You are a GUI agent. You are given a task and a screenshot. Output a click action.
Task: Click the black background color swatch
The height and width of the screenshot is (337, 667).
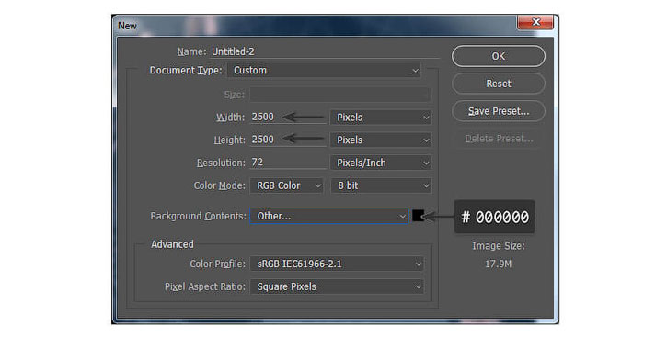coord(419,216)
